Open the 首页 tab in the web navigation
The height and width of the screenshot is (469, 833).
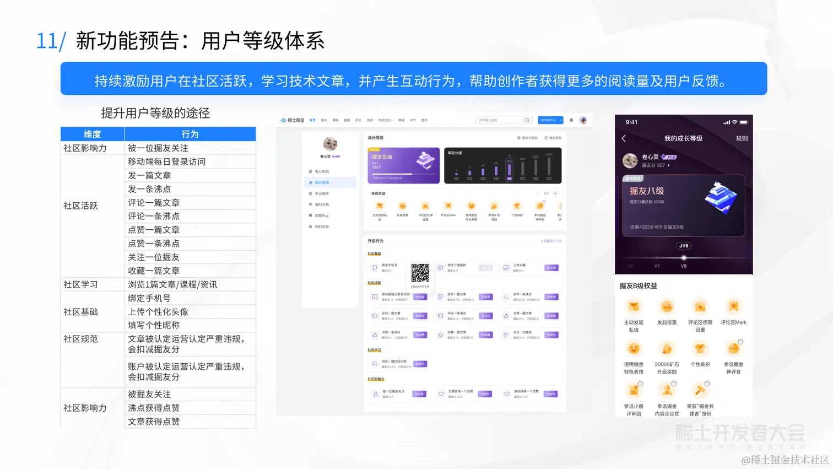[x=312, y=120]
